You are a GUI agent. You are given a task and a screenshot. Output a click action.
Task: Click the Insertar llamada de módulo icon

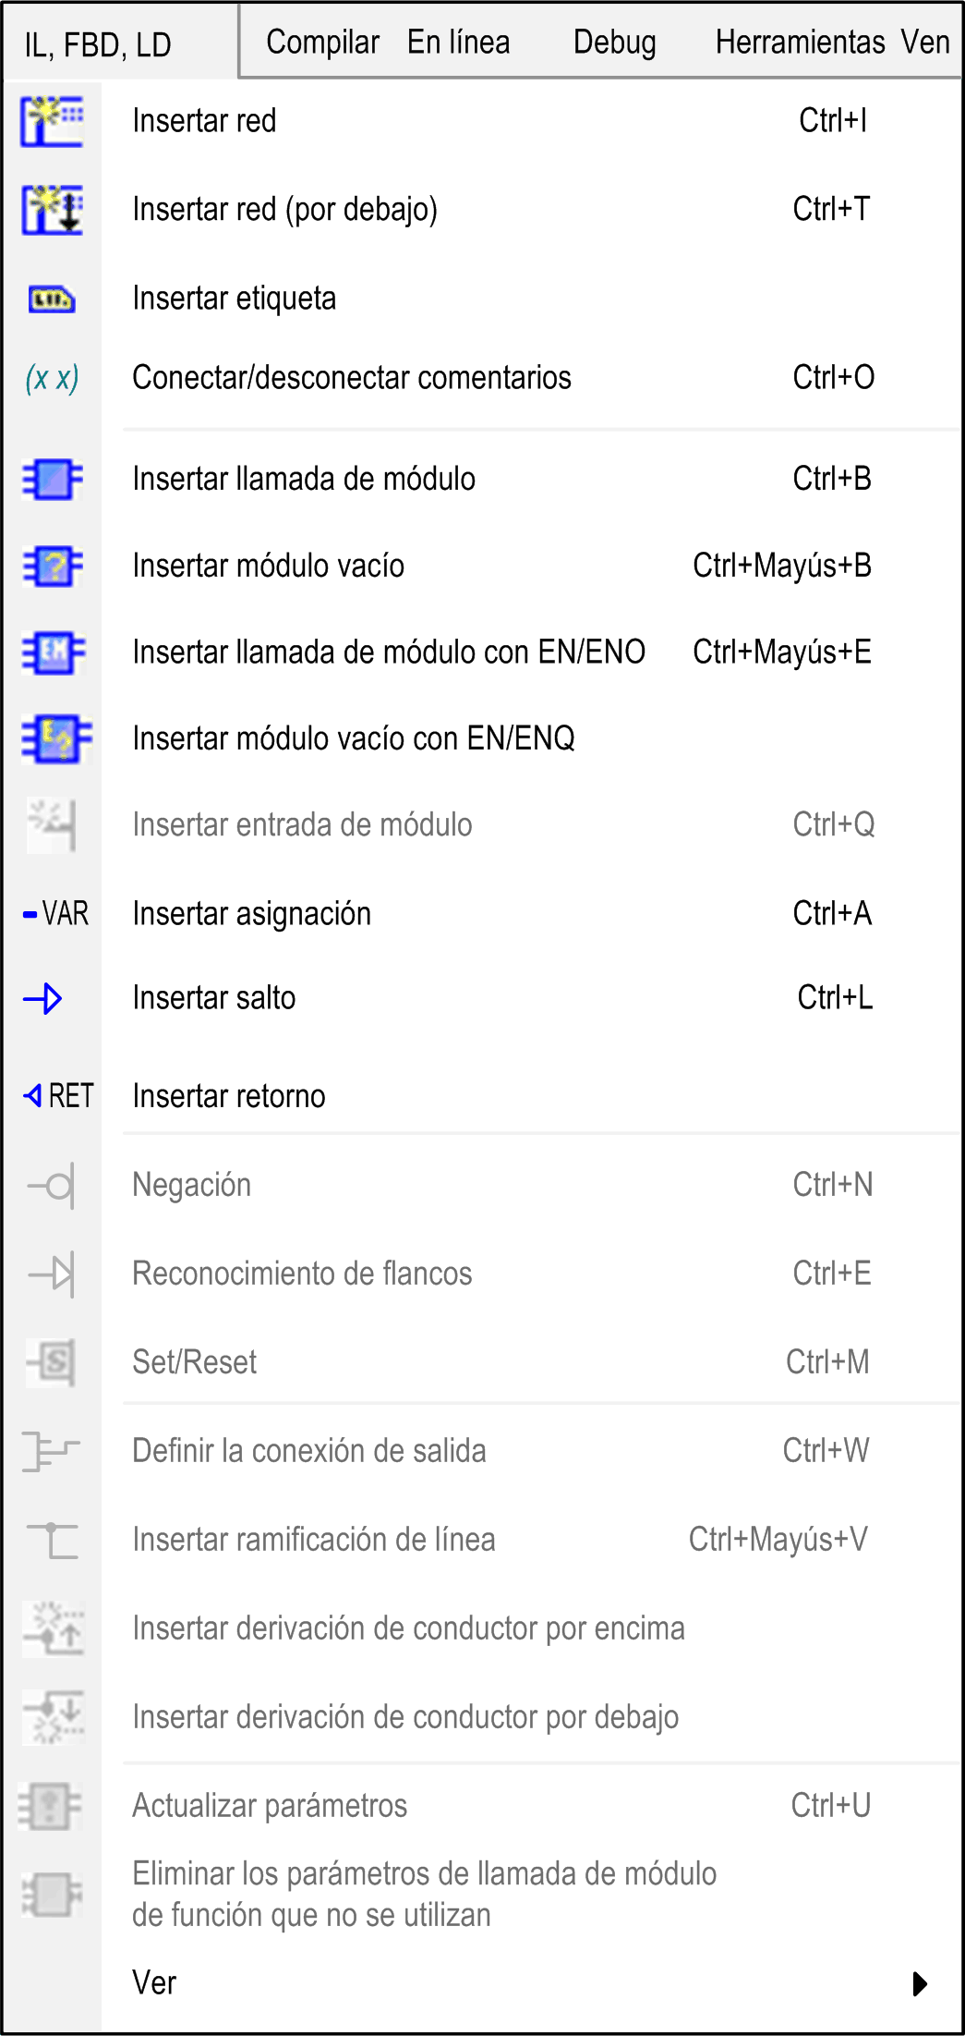[53, 480]
